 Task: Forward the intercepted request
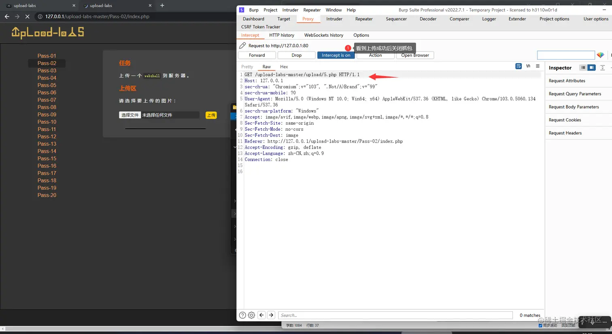pos(257,55)
